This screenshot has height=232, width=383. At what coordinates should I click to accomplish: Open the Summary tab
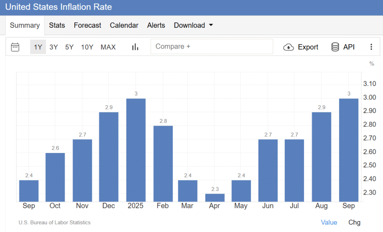click(x=25, y=25)
